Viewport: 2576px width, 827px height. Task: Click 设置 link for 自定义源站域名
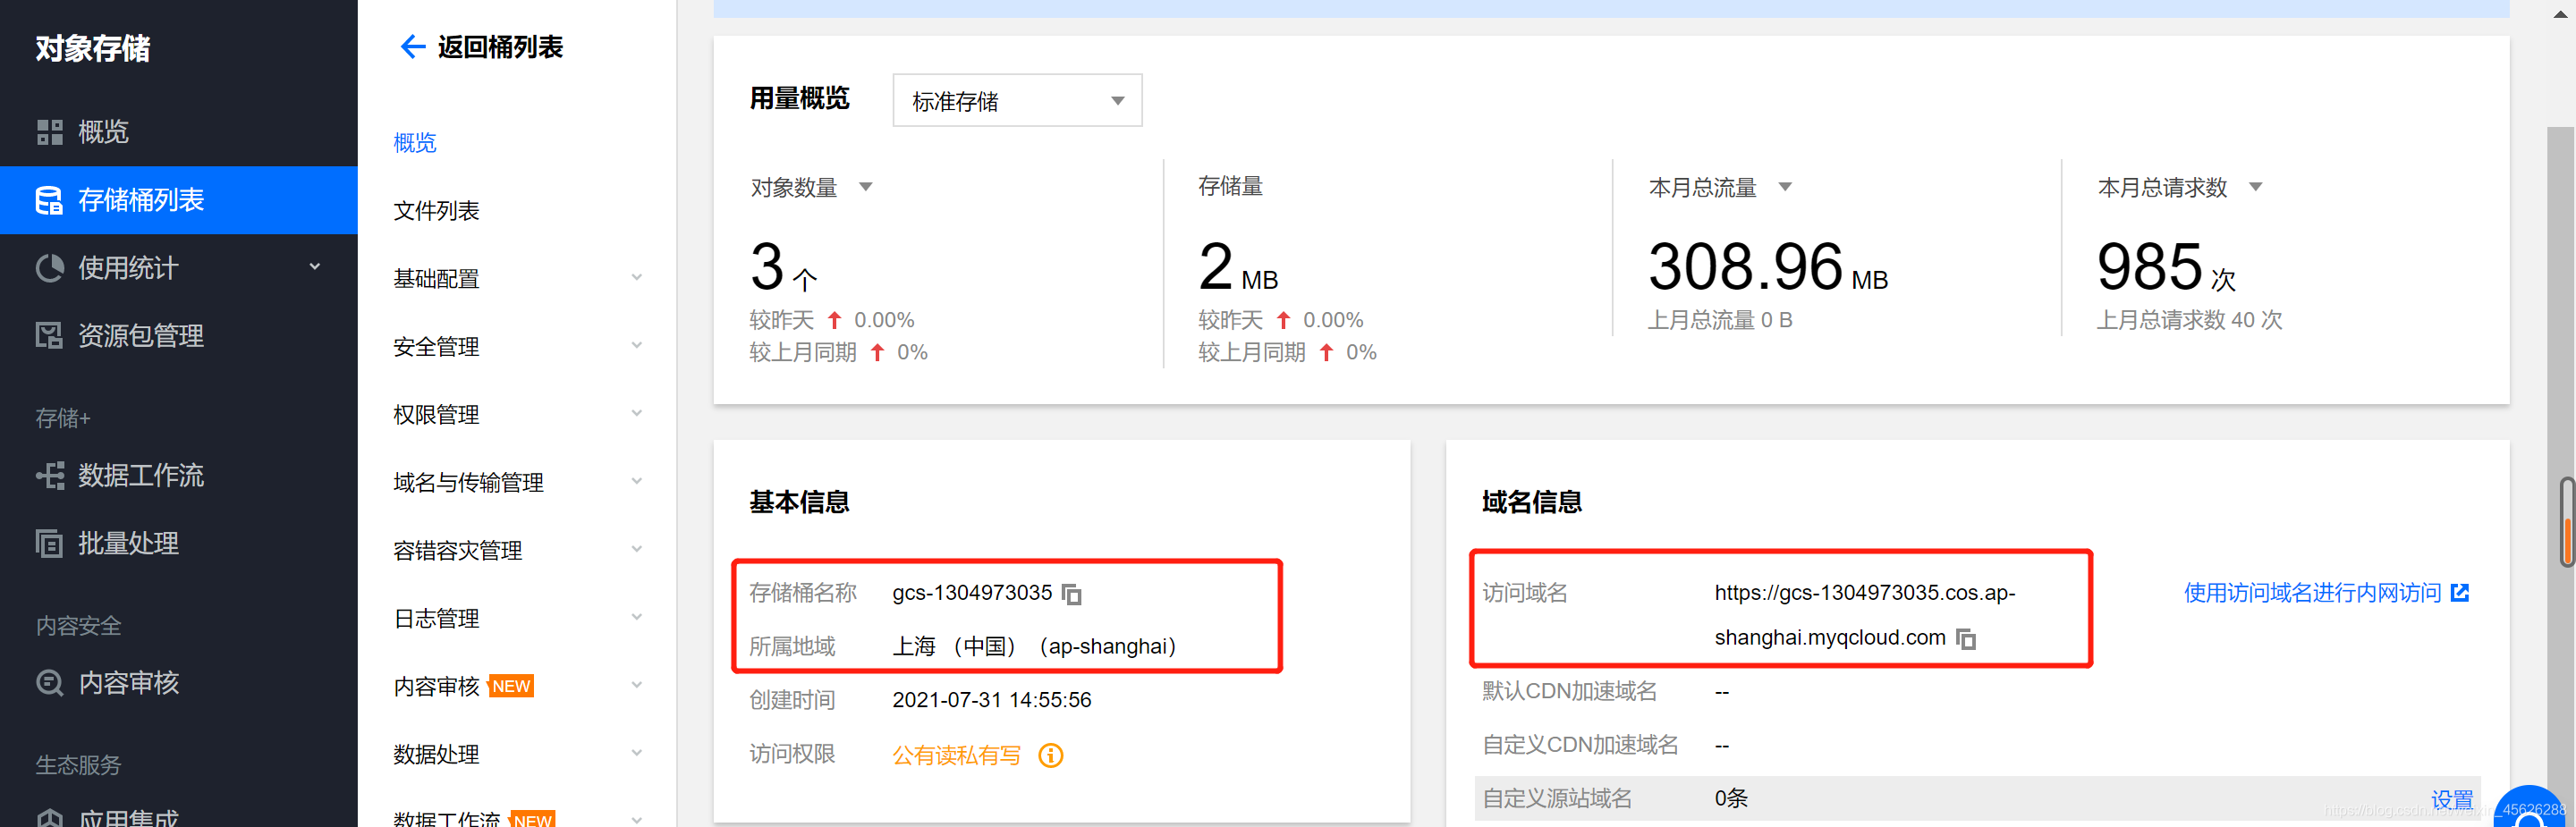[2453, 798]
